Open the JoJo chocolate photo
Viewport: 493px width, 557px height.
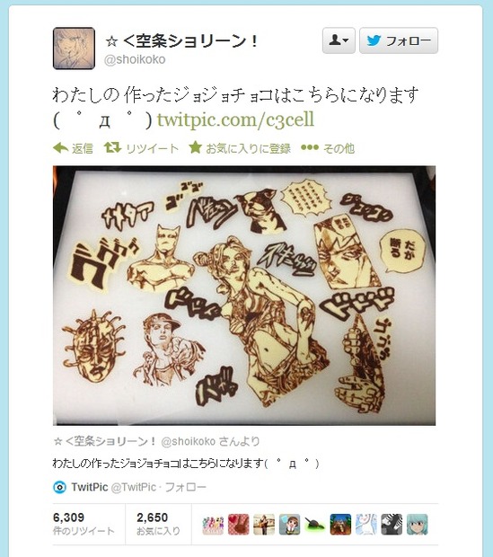244,296
